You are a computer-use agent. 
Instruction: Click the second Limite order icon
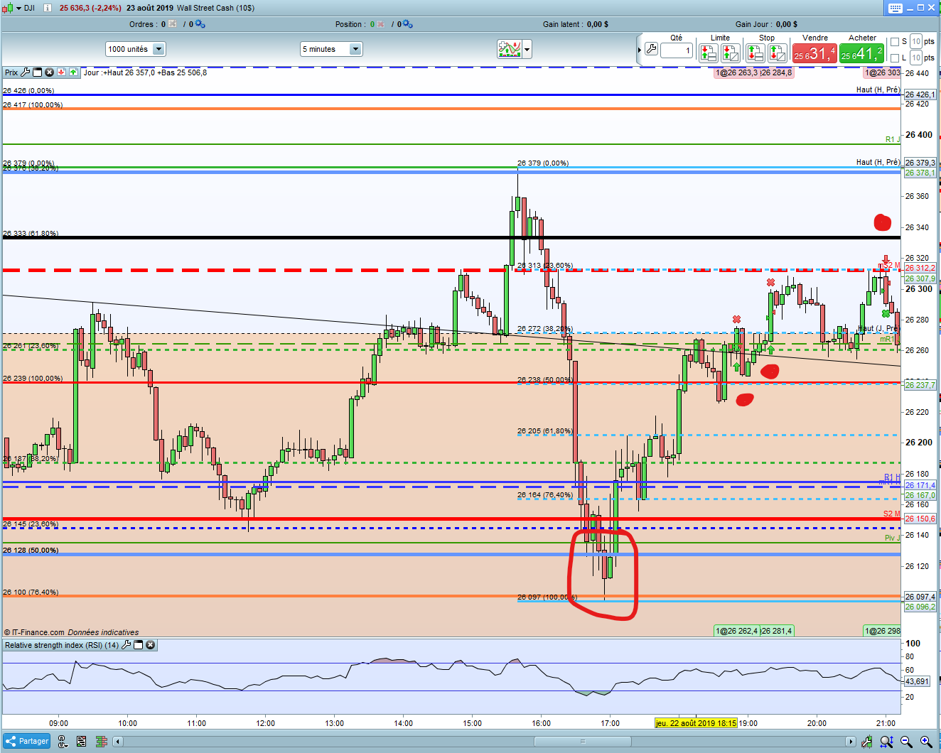click(x=731, y=53)
